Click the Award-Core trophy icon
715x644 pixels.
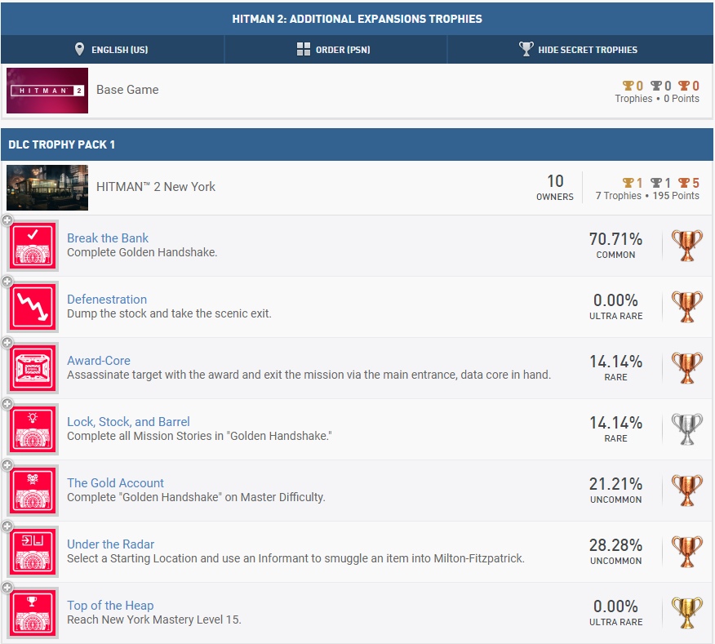[x=33, y=368]
